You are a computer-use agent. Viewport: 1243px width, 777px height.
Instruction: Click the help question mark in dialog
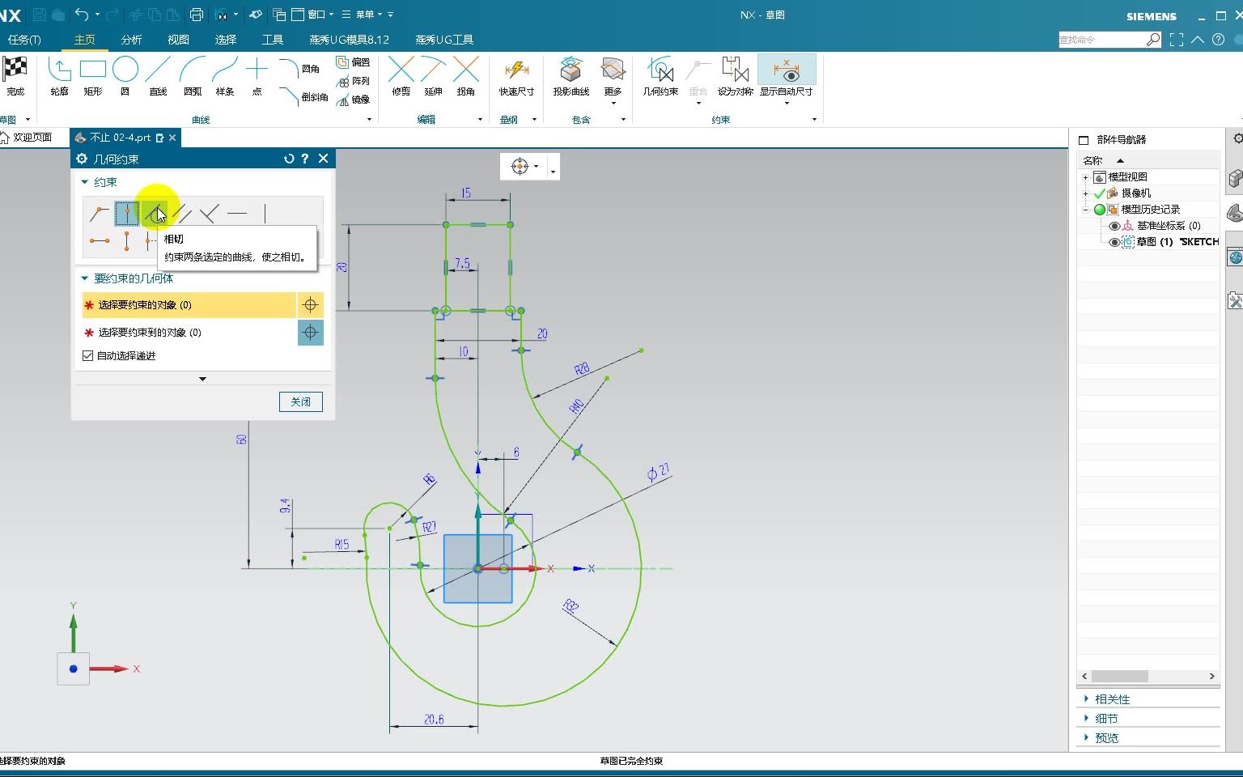tap(305, 159)
